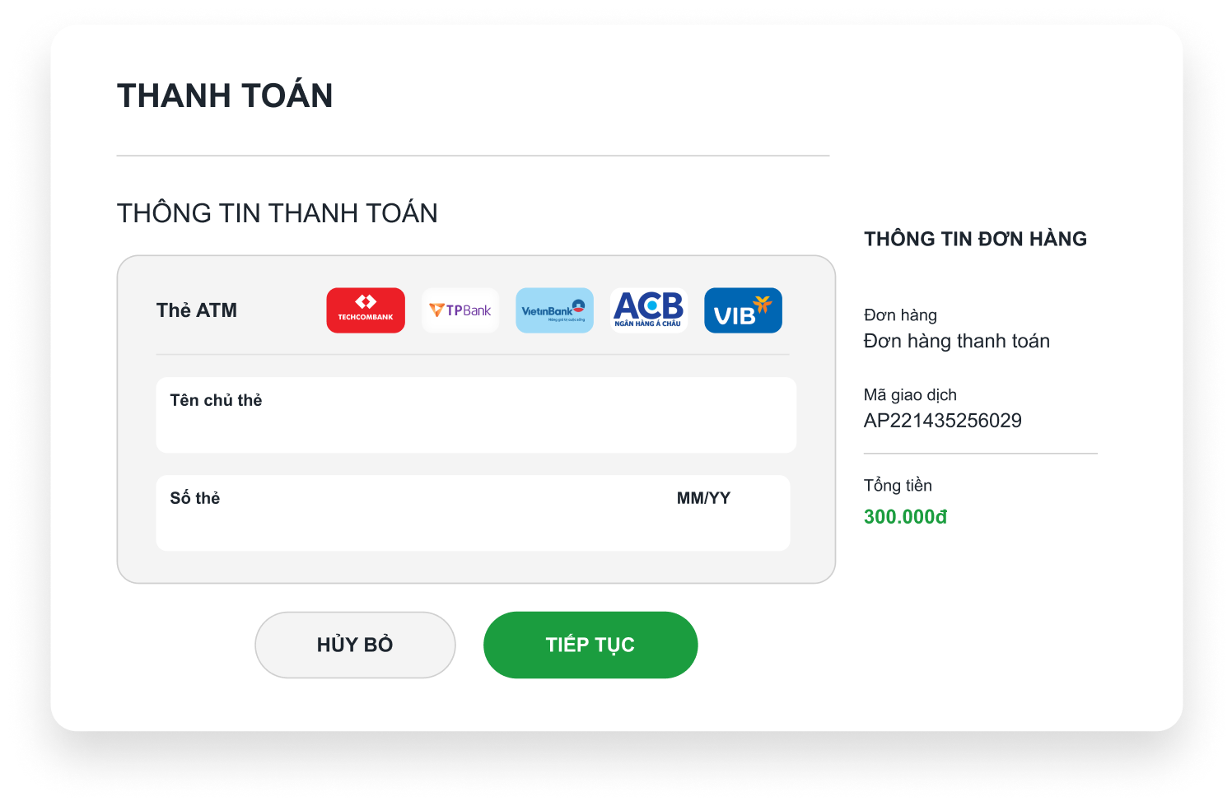Click the green 300.000đ total amount
The width and height of the screenshot is (1232, 806).
[x=905, y=517]
